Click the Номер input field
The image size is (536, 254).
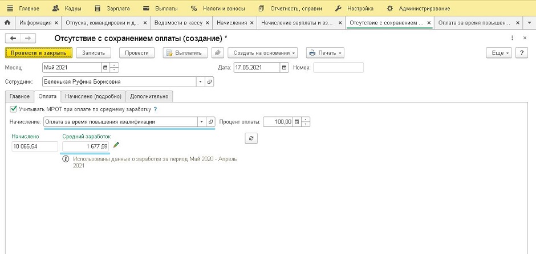(x=338, y=67)
